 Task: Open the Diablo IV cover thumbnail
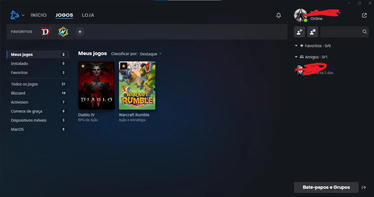click(96, 85)
